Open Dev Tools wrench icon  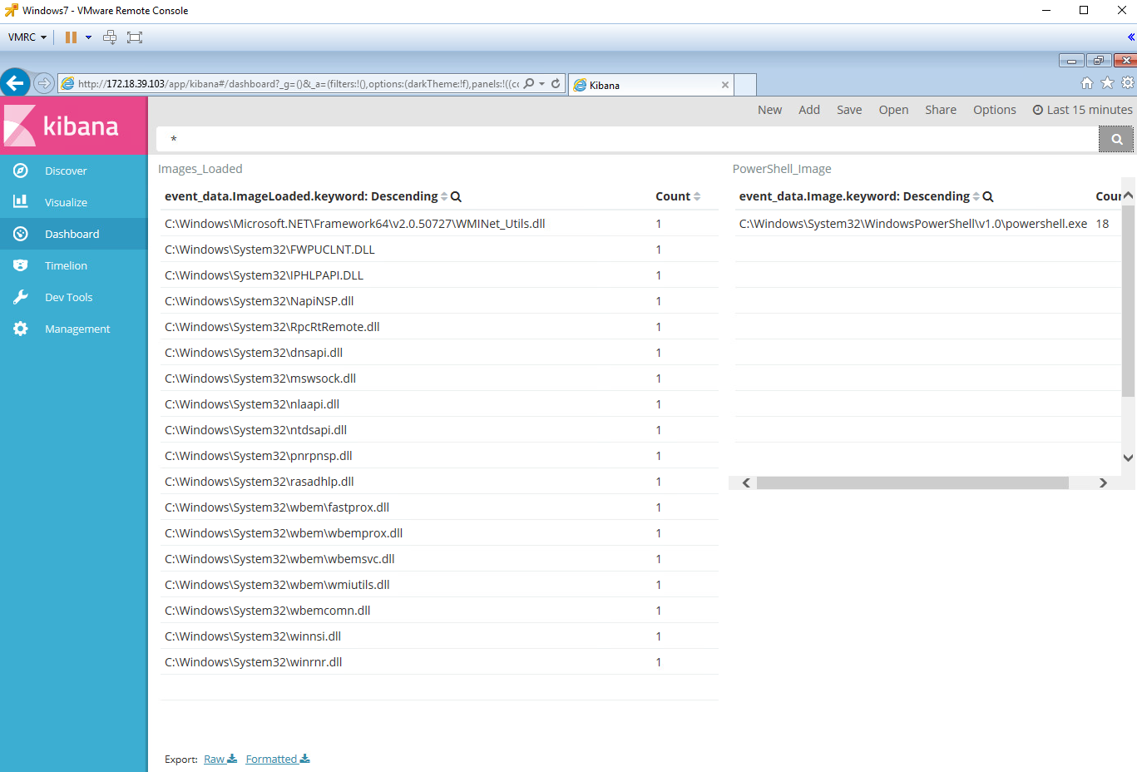point(21,297)
